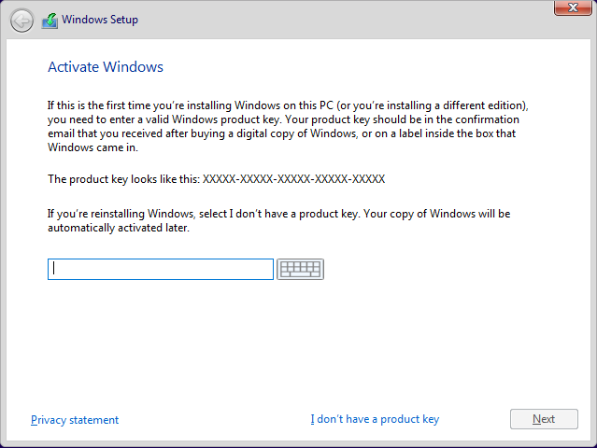
Task: Focus the product key input field
Action: click(x=161, y=269)
